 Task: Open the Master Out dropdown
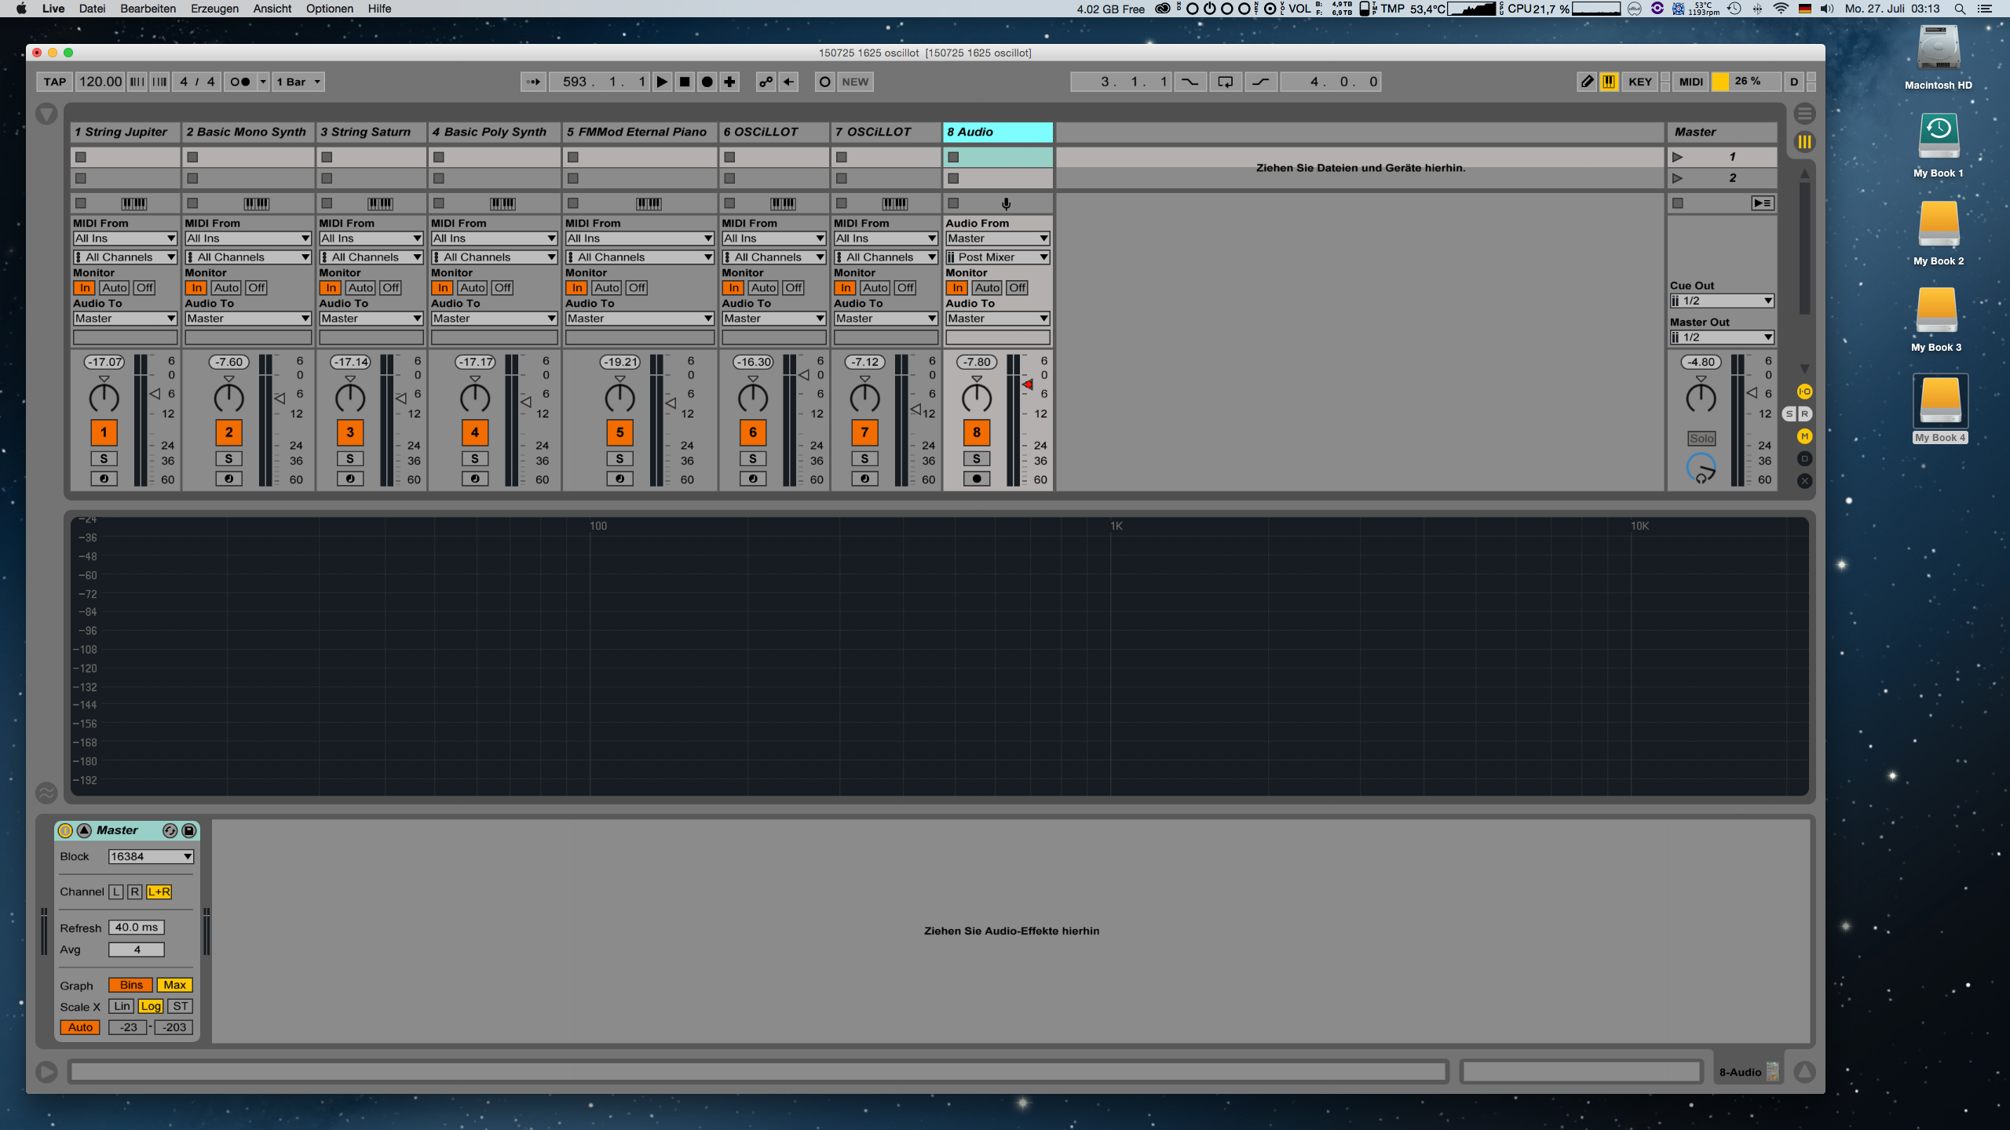[x=1722, y=337]
